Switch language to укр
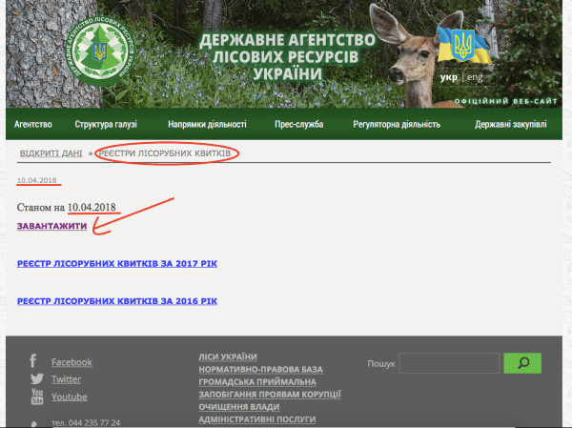This screenshot has width=572, height=428. (448, 76)
